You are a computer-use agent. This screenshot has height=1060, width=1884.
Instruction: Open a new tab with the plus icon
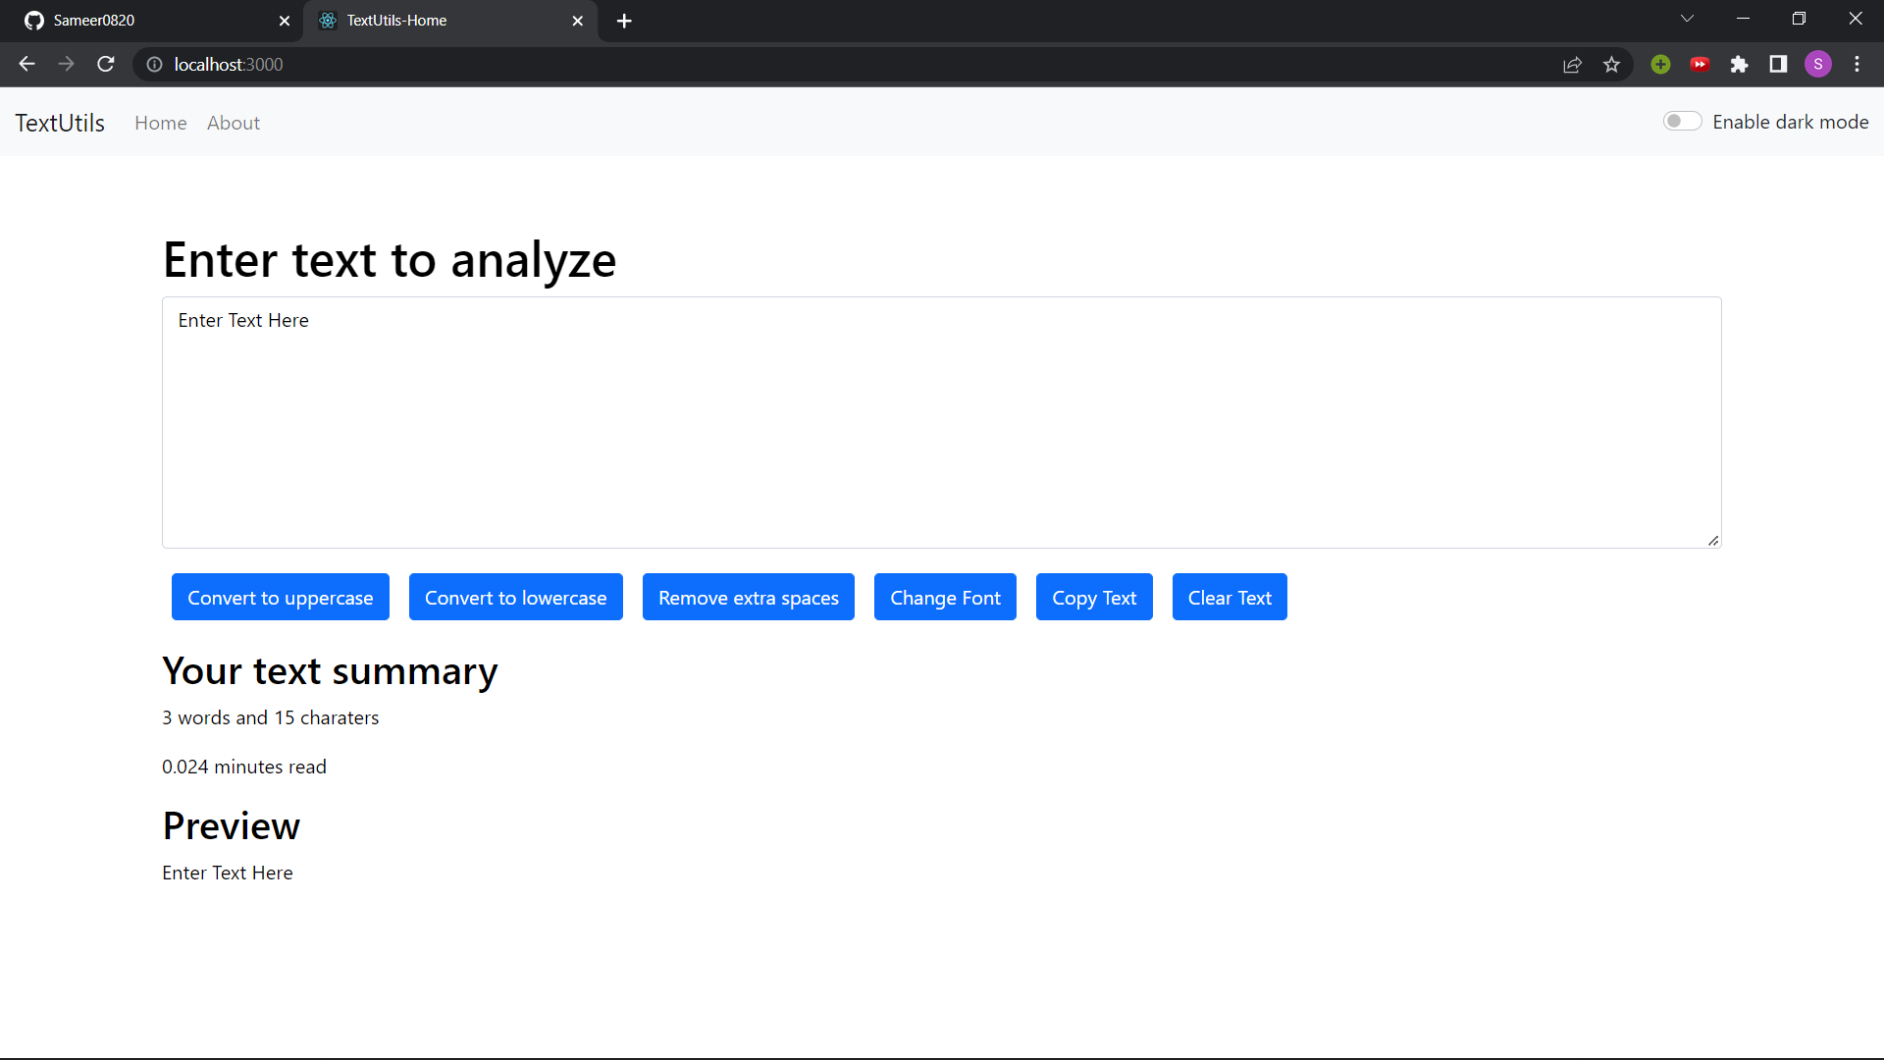pos(624,20)
